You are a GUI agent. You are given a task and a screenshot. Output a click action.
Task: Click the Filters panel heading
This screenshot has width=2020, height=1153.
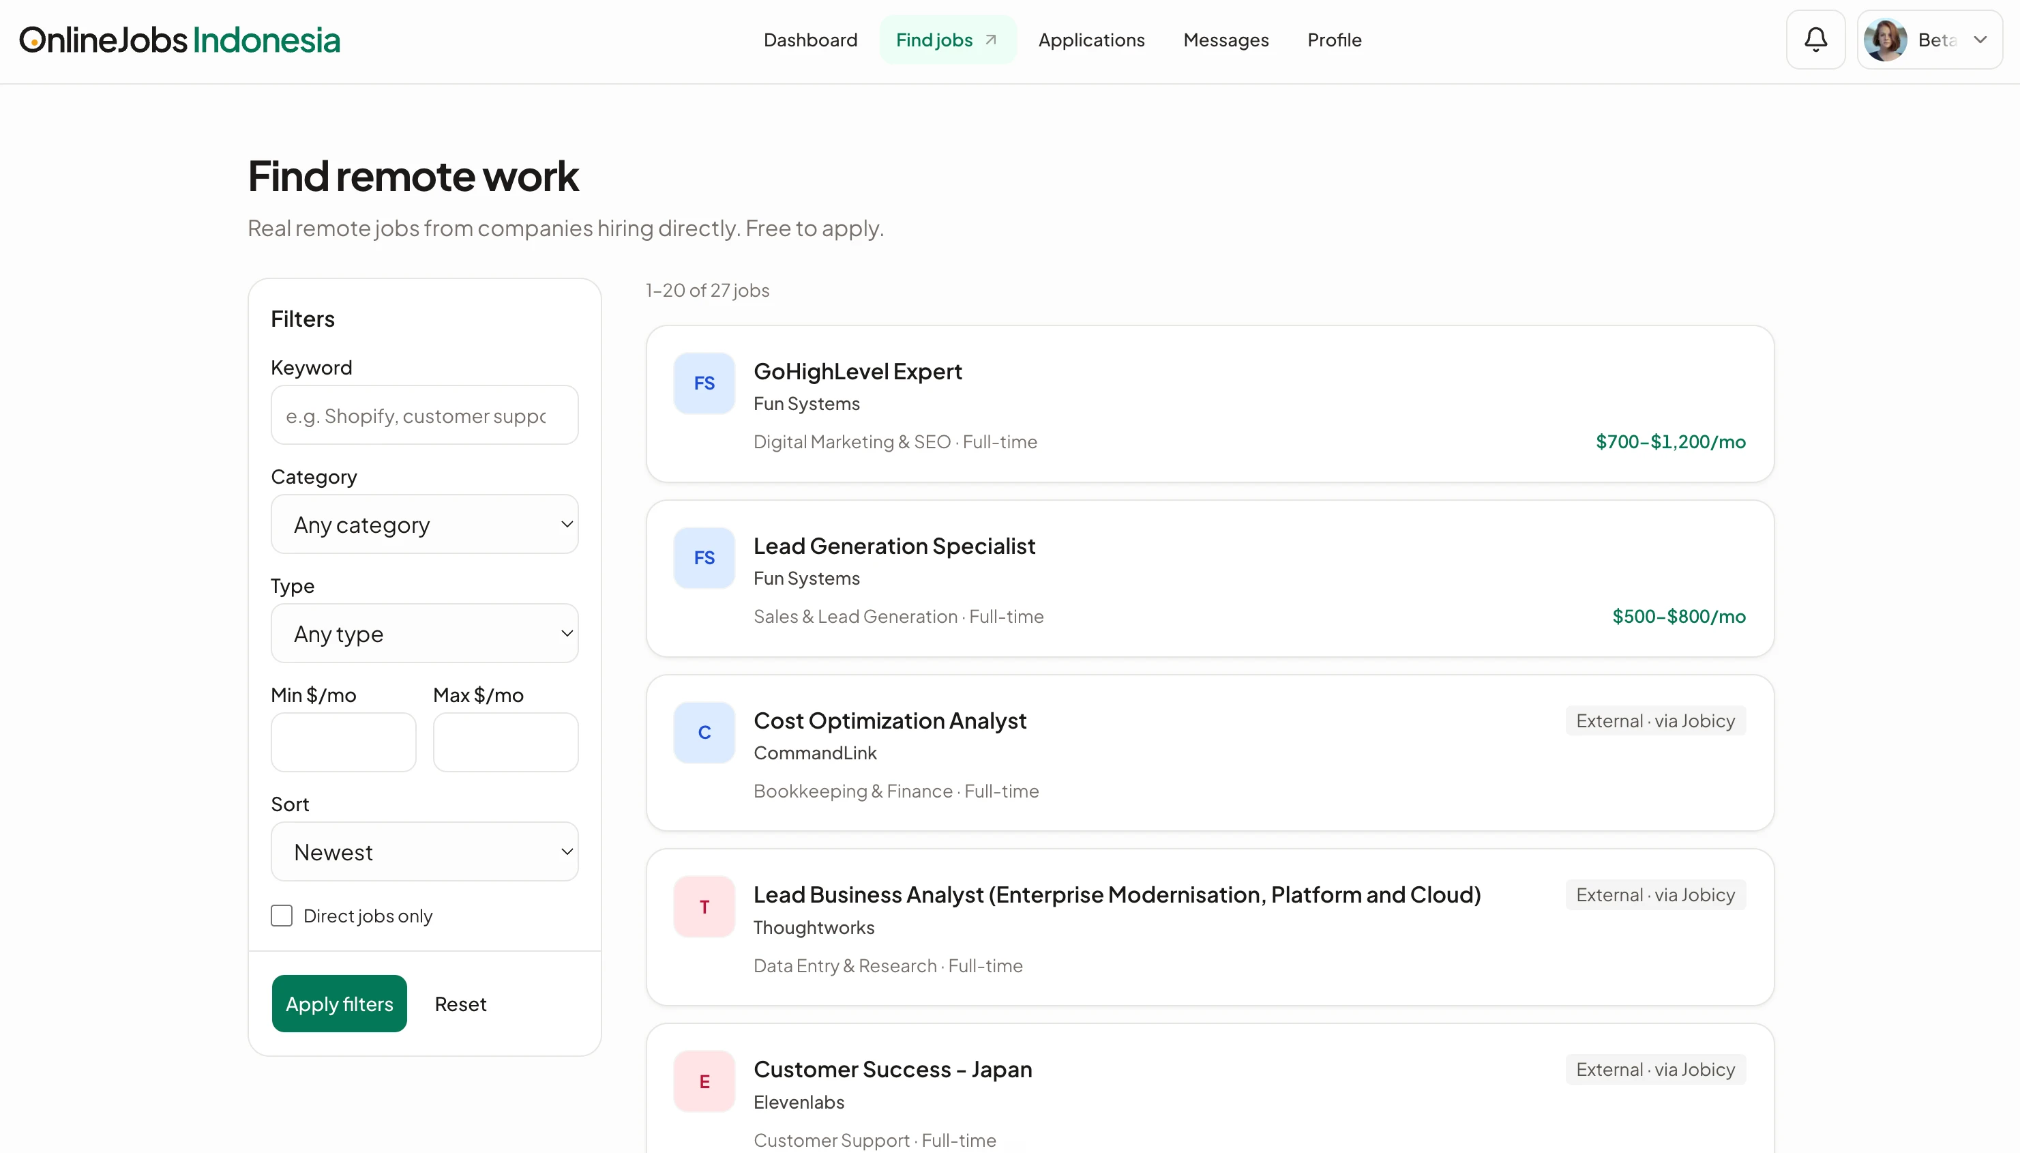click(x=302, y=319)
